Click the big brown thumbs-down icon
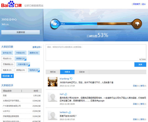 pos(137,24)
